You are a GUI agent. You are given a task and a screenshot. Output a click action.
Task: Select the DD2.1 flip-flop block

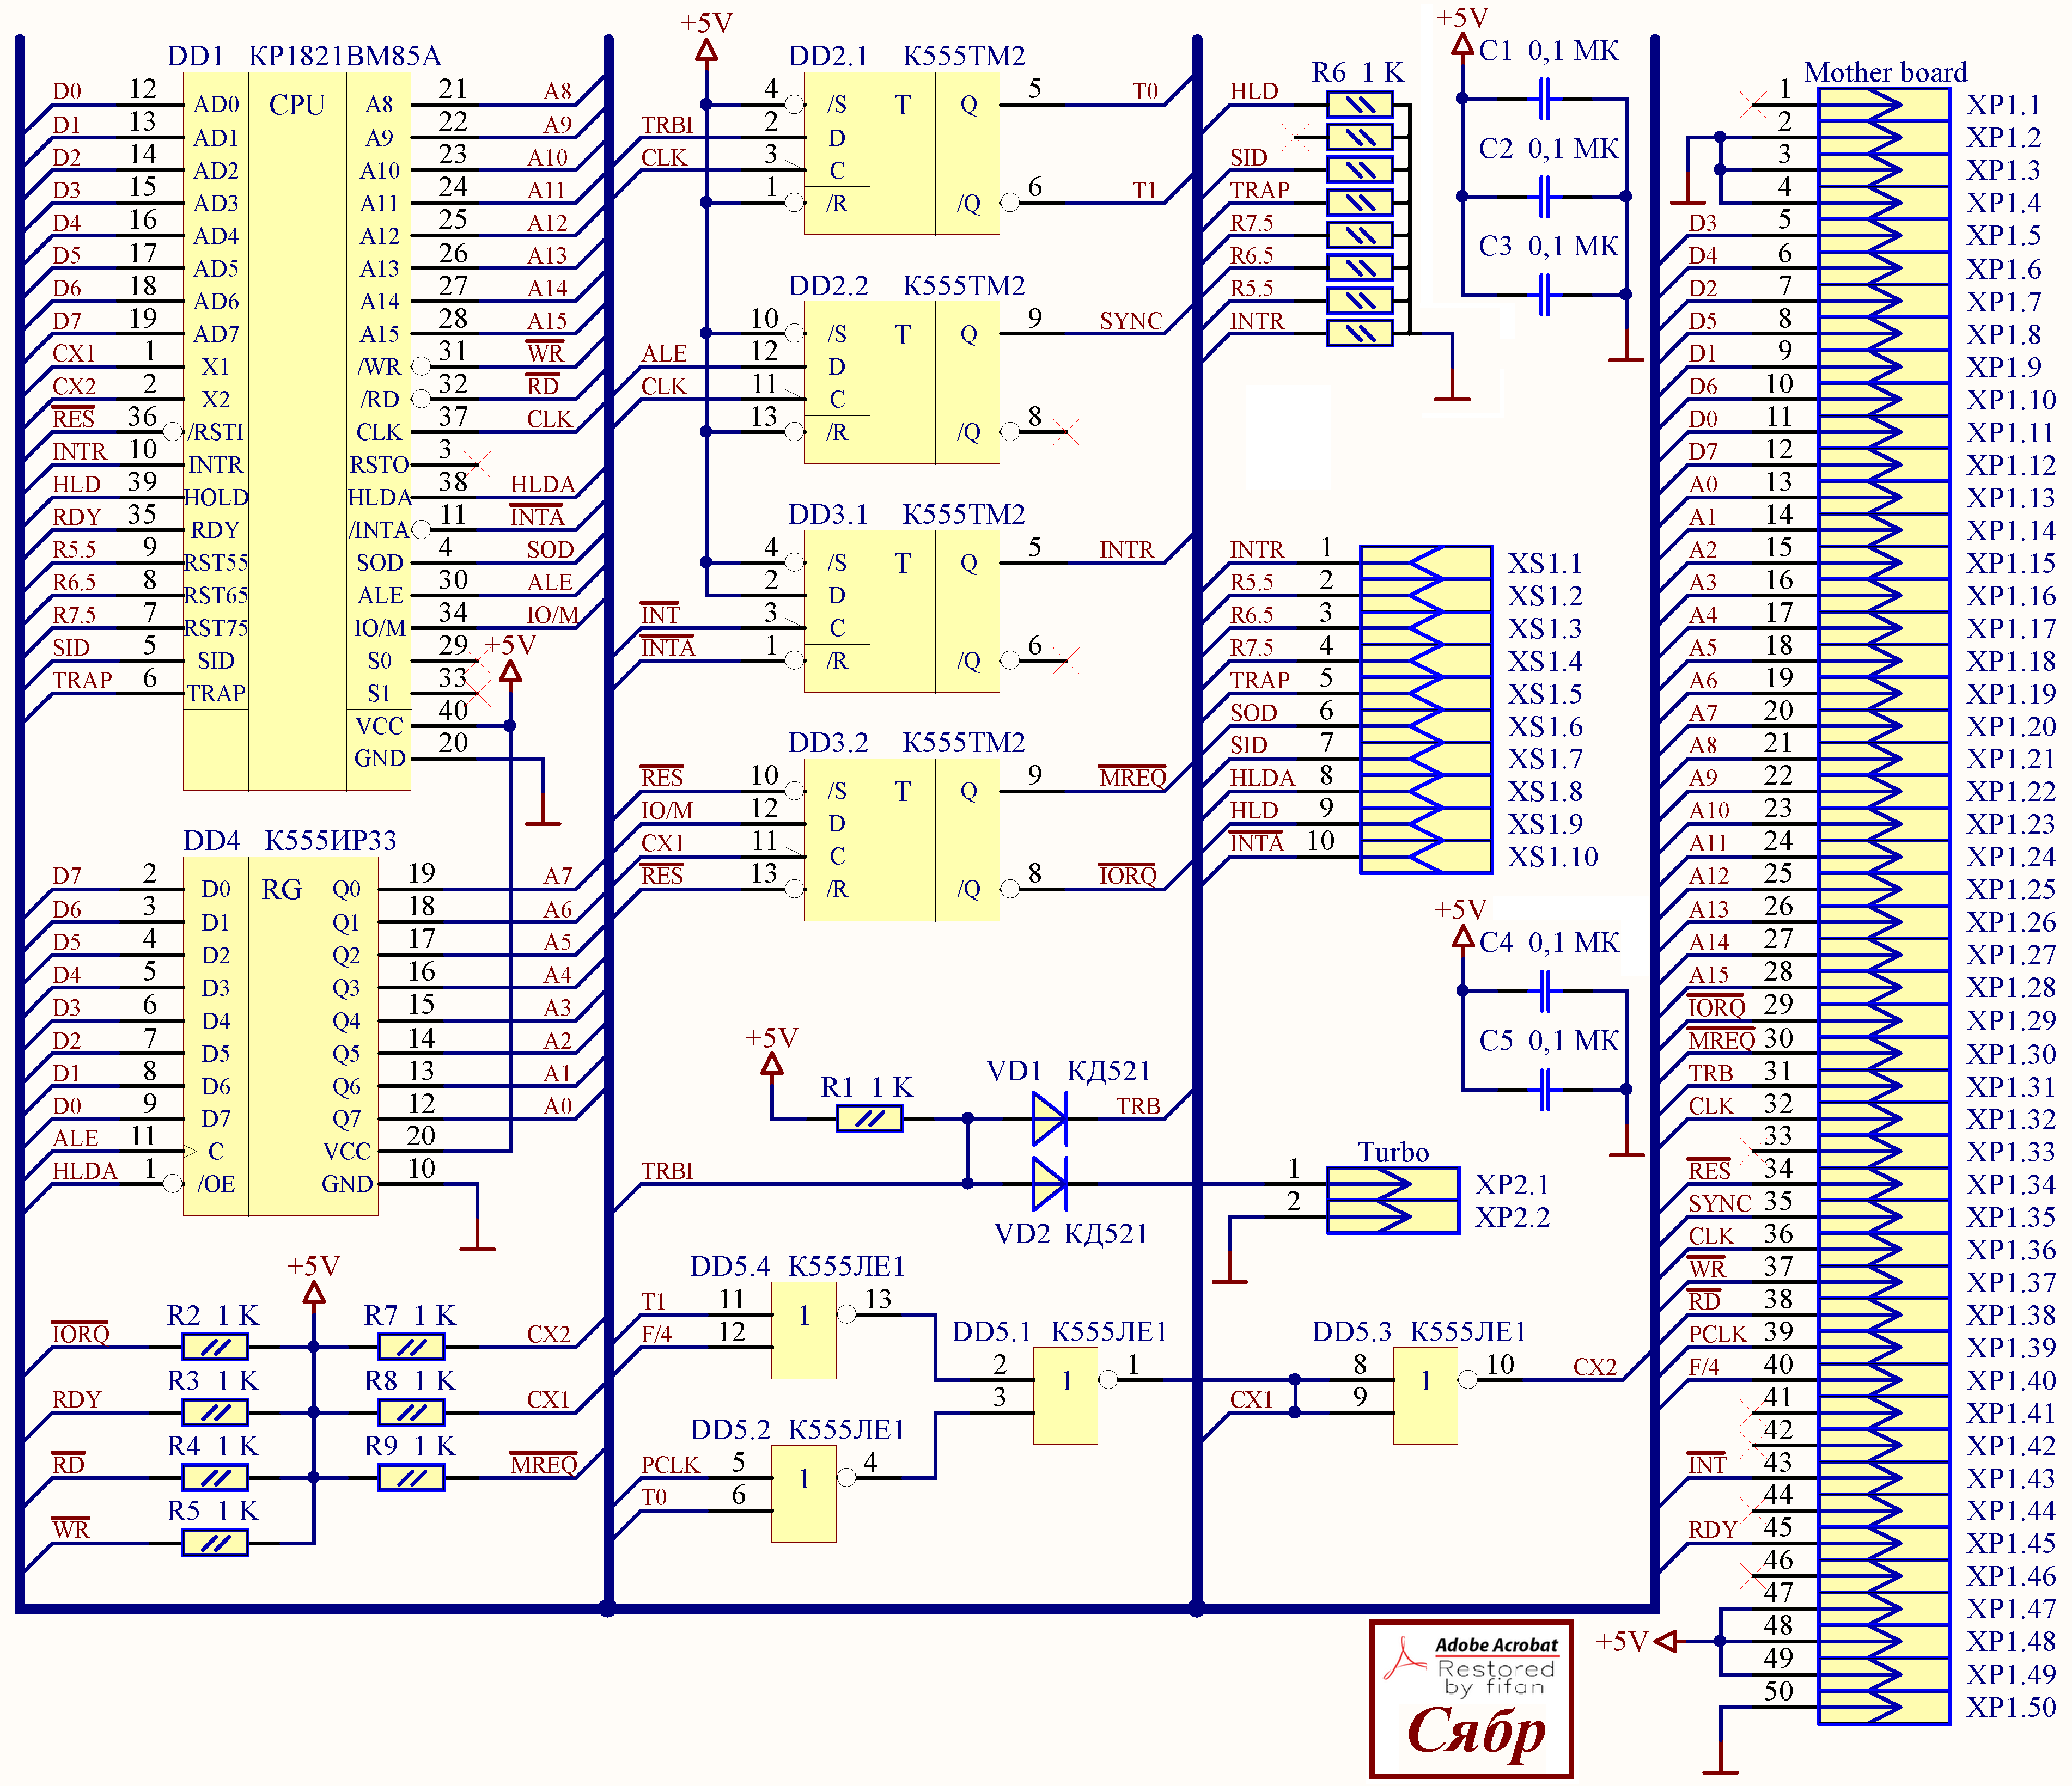pos(901,153)
